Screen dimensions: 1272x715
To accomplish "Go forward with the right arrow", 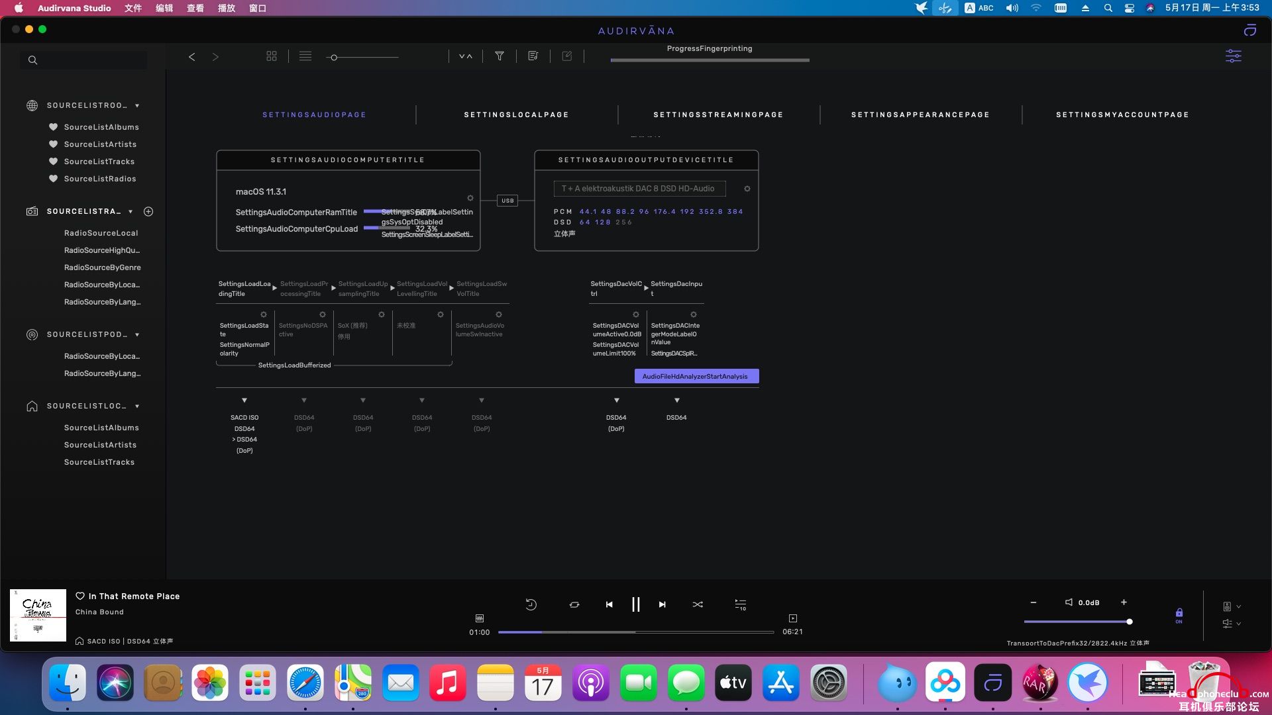I will coord(215,57).
